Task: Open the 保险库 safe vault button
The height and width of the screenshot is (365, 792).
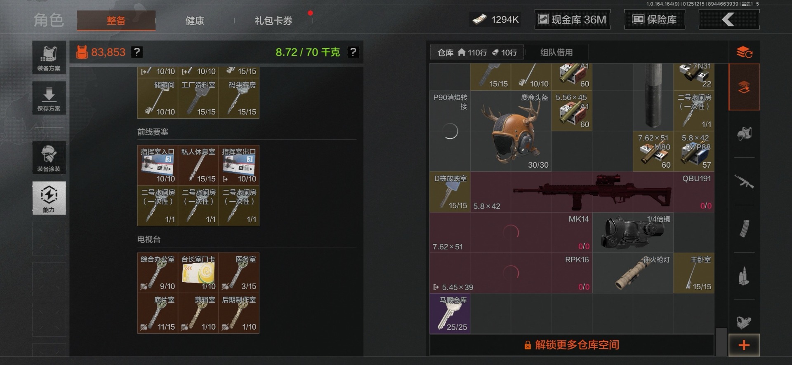Action: (x=655, y=19)
